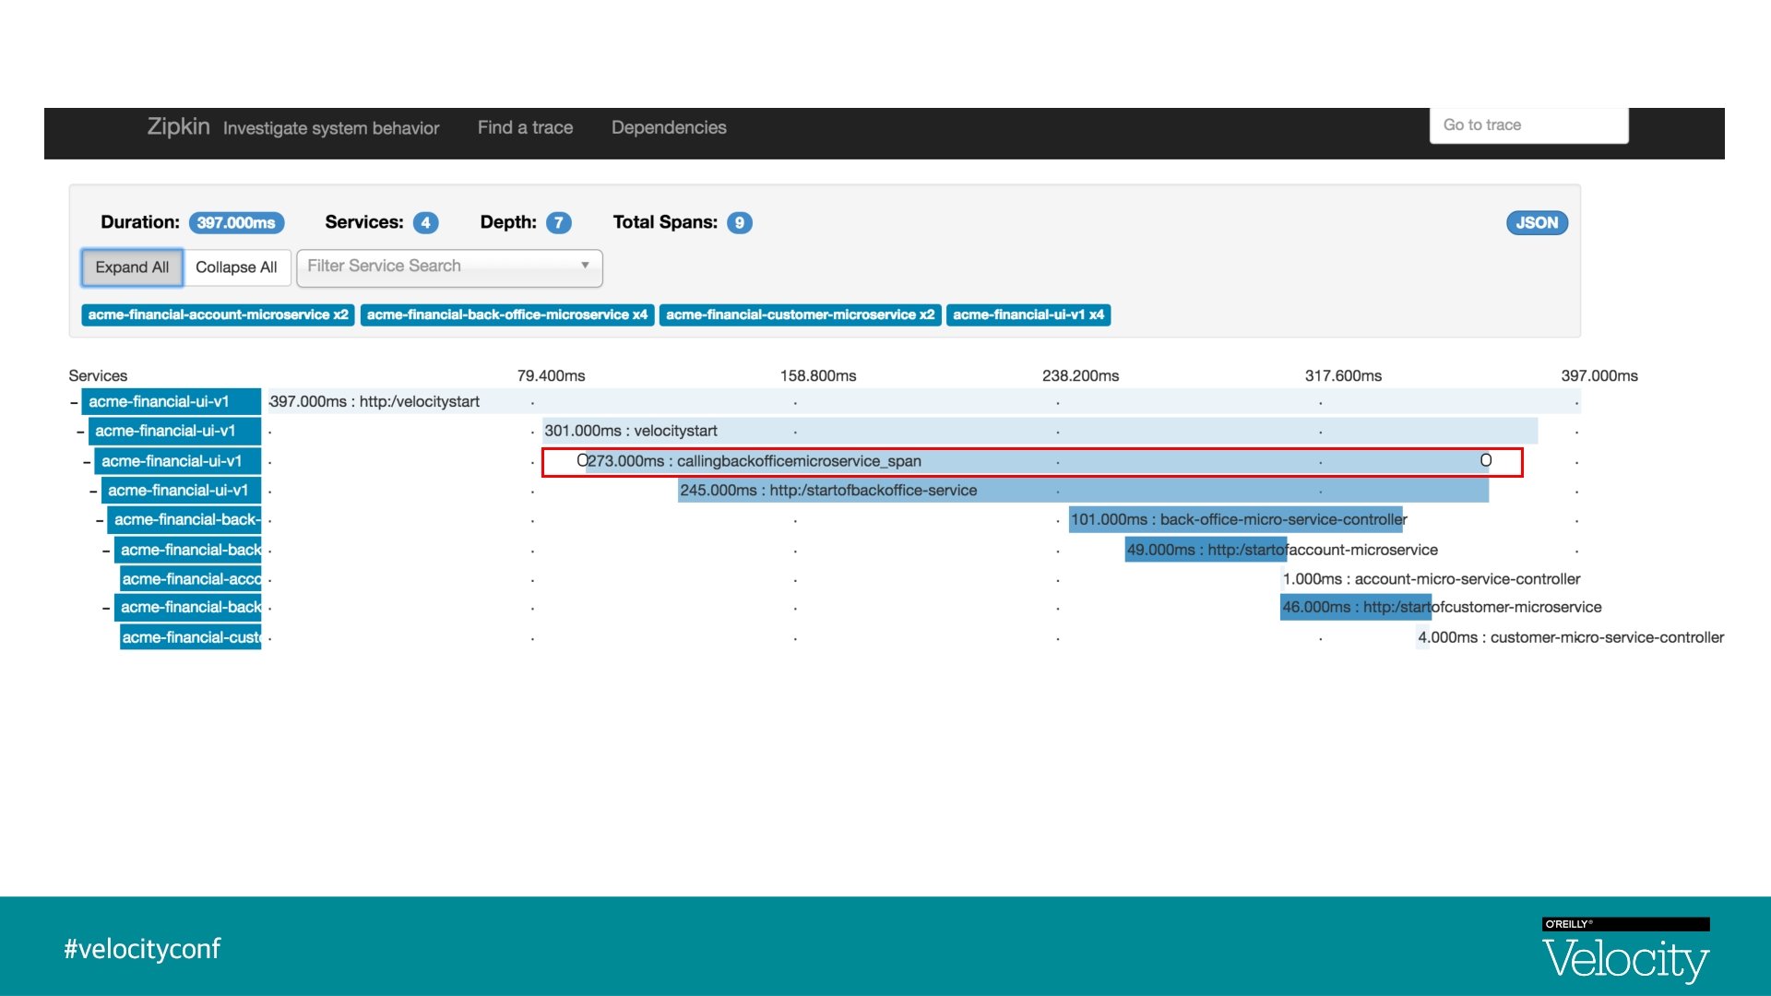Open the 101.000ms back-office-micro-service-controller span
Screen dimensions: 1771x996
pyautogui.click(x=1236, y=520)
